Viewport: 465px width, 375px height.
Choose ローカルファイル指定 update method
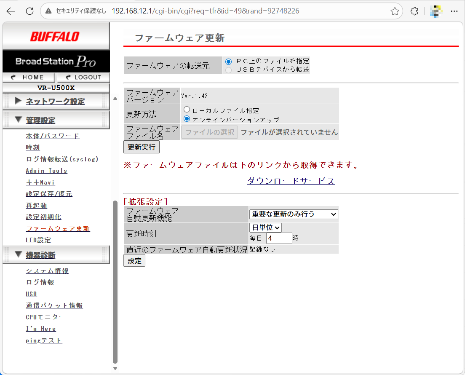(187, 110)
